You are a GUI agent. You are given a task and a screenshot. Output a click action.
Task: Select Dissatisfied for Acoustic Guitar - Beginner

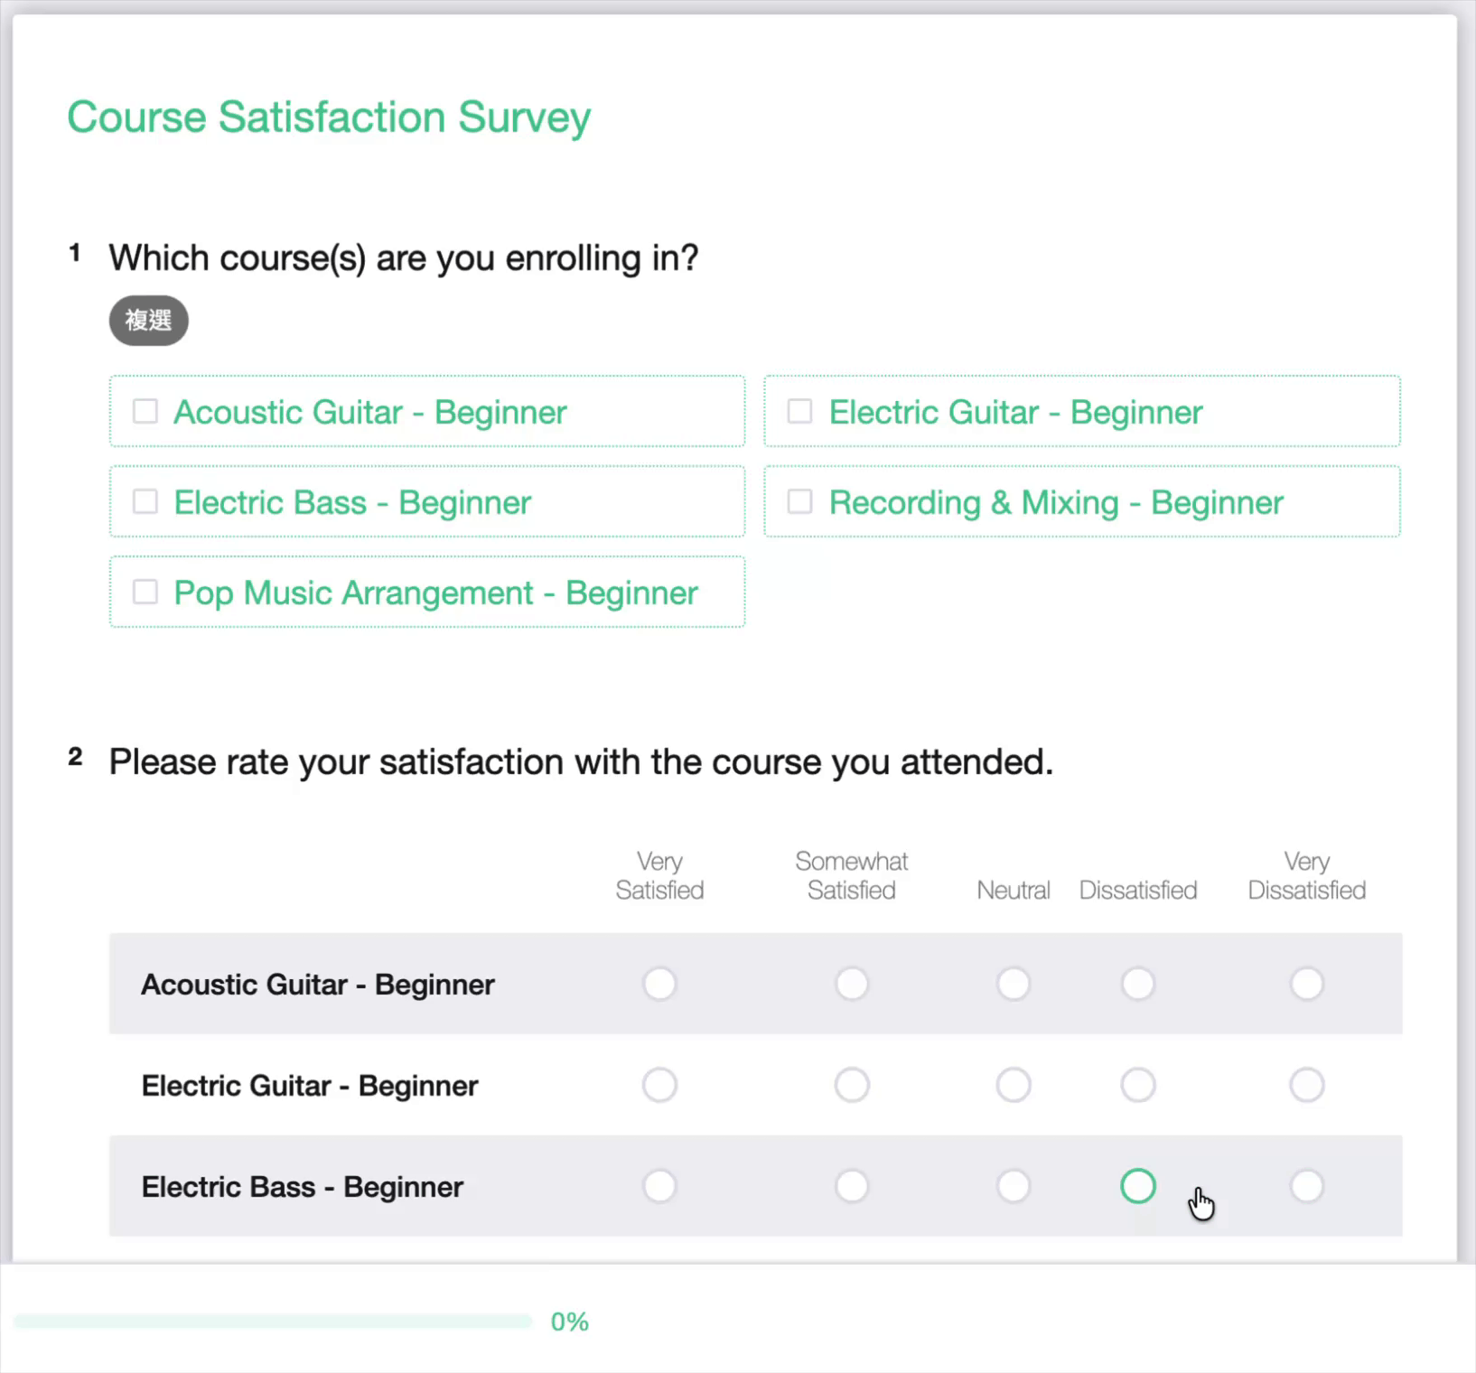tap(1137, 984)
